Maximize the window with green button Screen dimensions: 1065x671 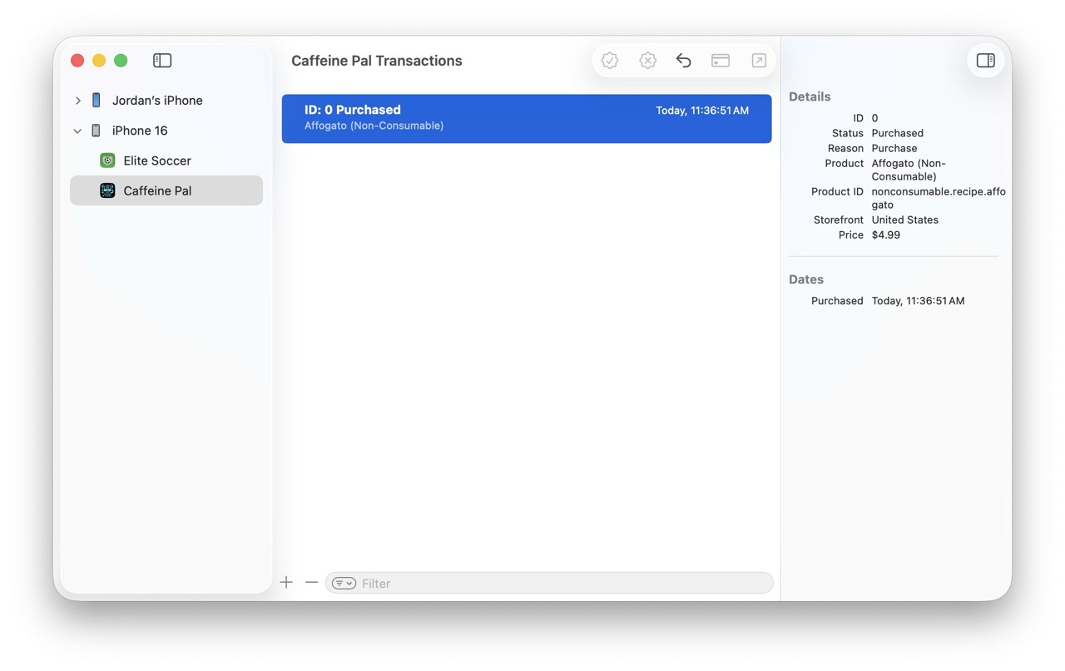tap(121, 61)
